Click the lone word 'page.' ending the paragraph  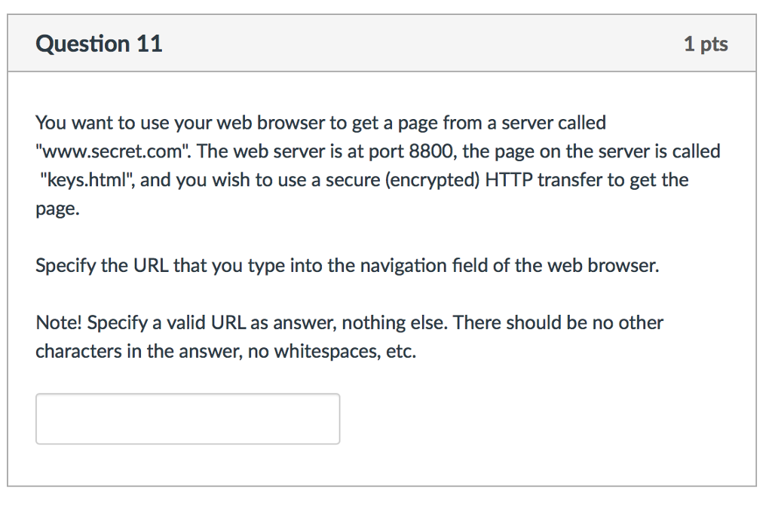coord(57,209)
